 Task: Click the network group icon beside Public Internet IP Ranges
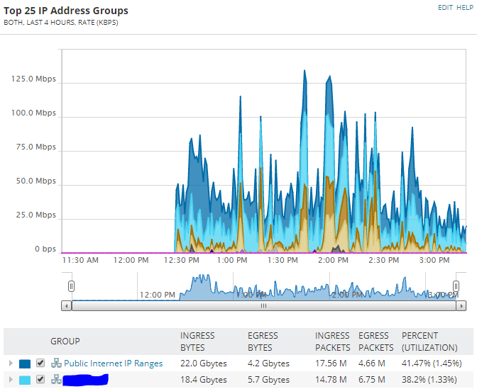pos(56,363)
